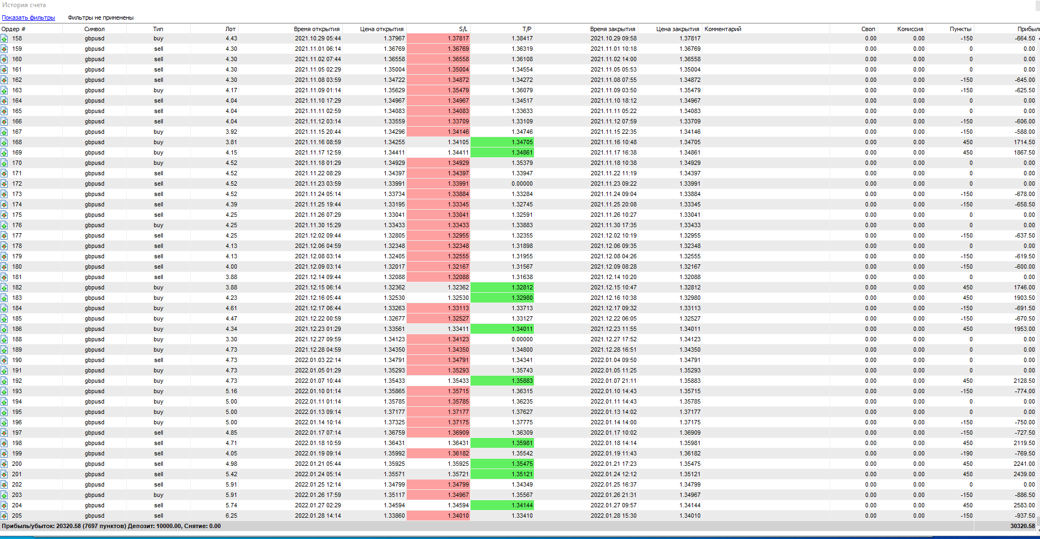1040x539 pixels.
Task: Click the icon beside order 163
Action: 4,91
